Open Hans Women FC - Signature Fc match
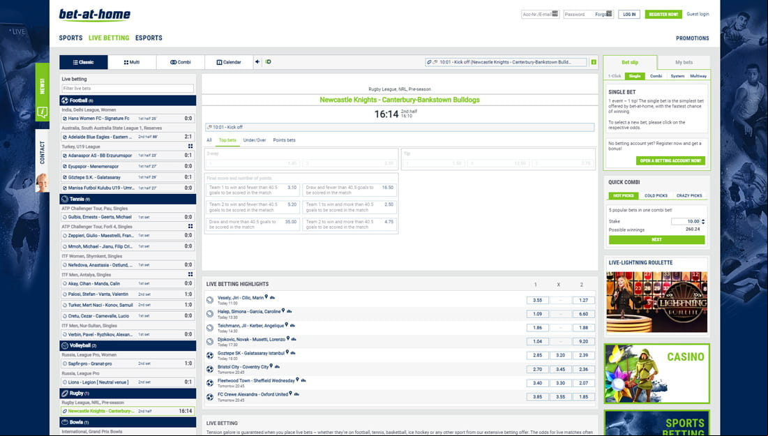Screen dimensions: 768x436 128,119
